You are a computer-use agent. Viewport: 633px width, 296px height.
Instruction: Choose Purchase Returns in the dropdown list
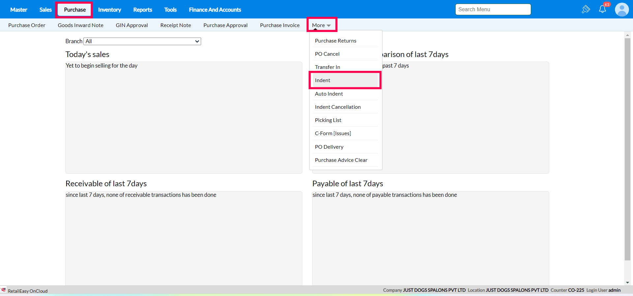[x=336, y=41]
